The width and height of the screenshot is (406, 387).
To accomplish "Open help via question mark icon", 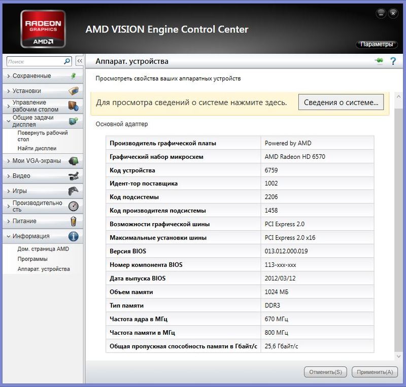I will [392, 61].
